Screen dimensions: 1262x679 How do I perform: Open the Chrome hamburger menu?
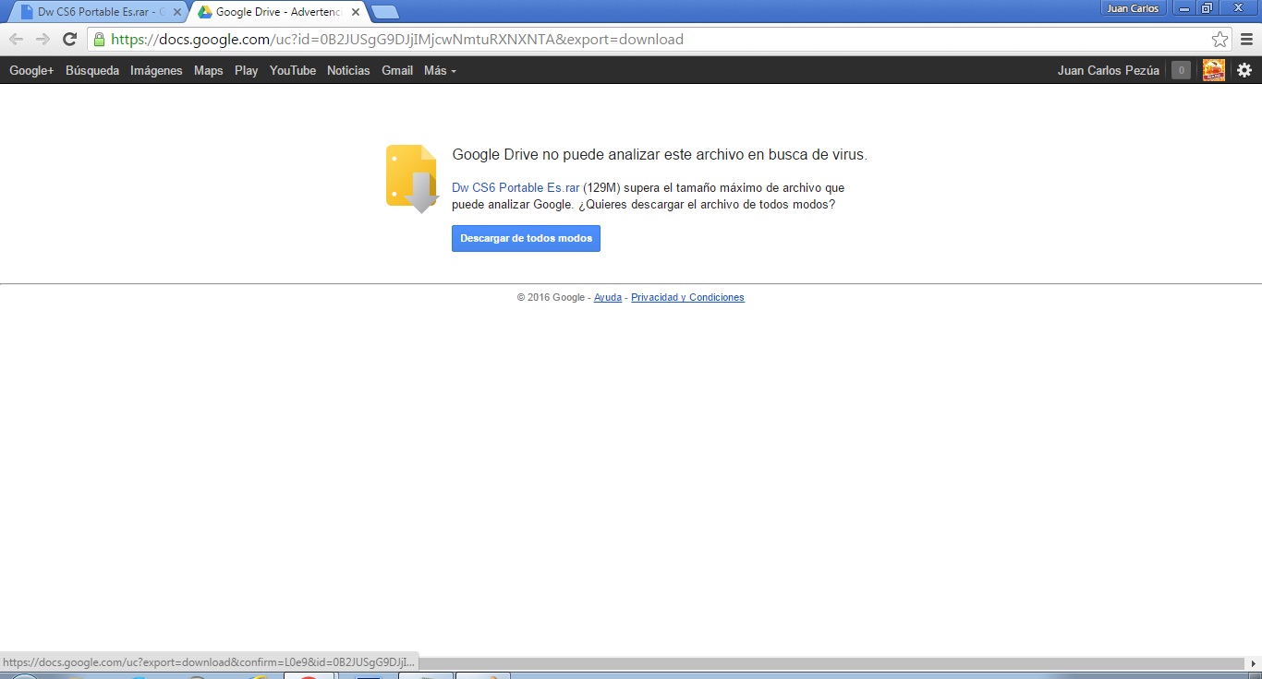[x=1246, y=39]
